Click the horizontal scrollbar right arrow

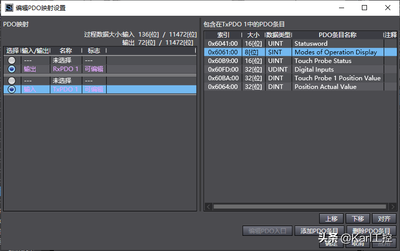pos(392,207)
